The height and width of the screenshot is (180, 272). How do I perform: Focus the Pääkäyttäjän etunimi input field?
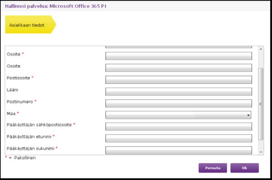point(179,138)
